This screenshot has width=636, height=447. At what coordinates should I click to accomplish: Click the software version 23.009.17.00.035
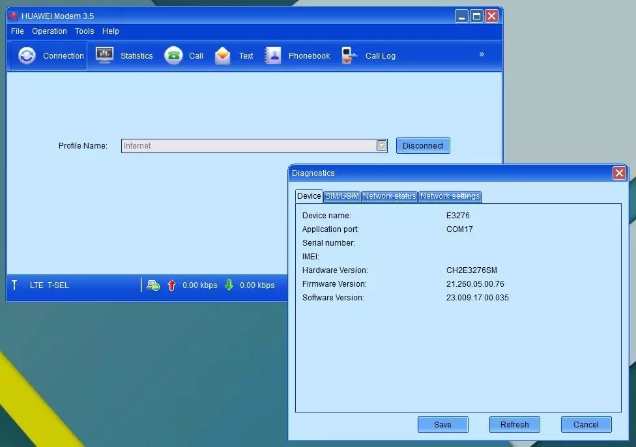[478, 298]
